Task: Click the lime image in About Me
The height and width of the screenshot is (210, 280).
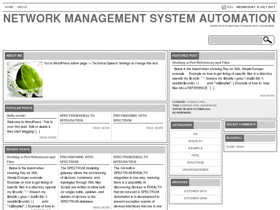Action: click(25, 79)
